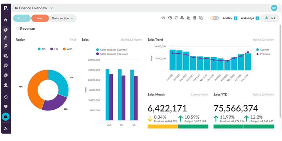Click the 6,422,171 sales month value
Image resolution: width=282 pixels, height=141 pixels.
pos(167,108)
